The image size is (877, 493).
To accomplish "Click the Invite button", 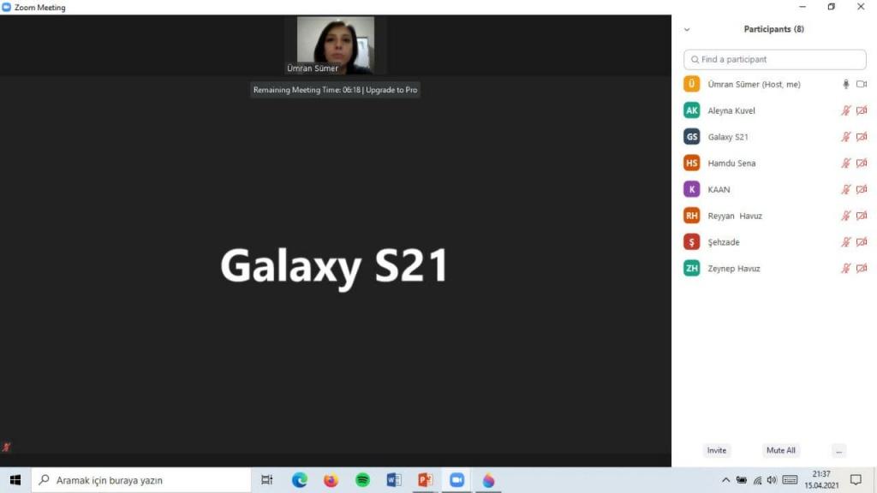I will (717, 450).
